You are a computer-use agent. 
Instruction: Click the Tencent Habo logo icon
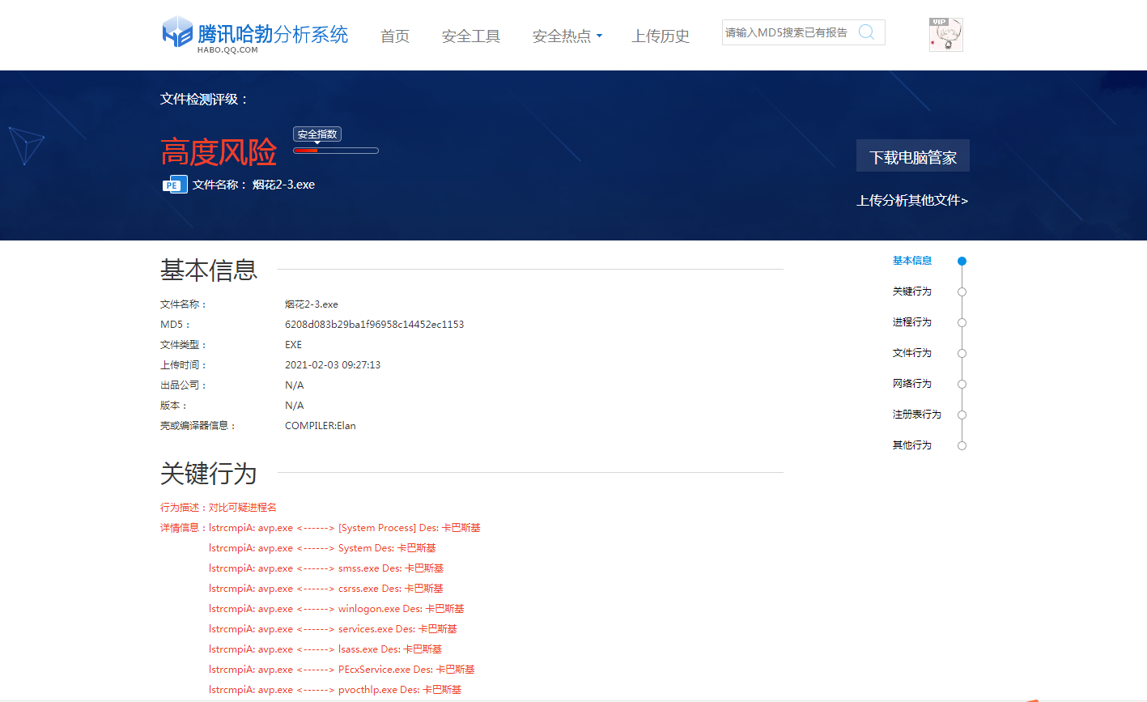pyautogui.click(x=177, y=33)
